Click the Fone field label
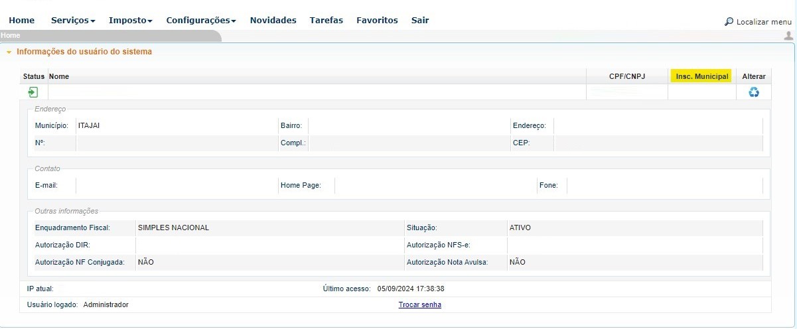The width and height of the screenshot is (797, 329). pos(549,185)
